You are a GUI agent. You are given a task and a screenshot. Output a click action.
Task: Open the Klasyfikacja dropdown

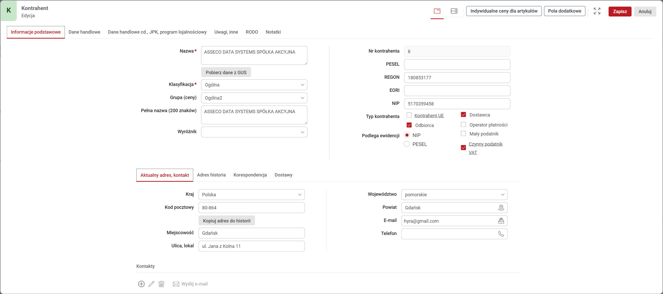(254, 85)
